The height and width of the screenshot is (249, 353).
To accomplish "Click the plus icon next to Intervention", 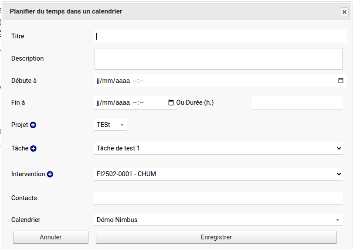I will tap(50, 174).
